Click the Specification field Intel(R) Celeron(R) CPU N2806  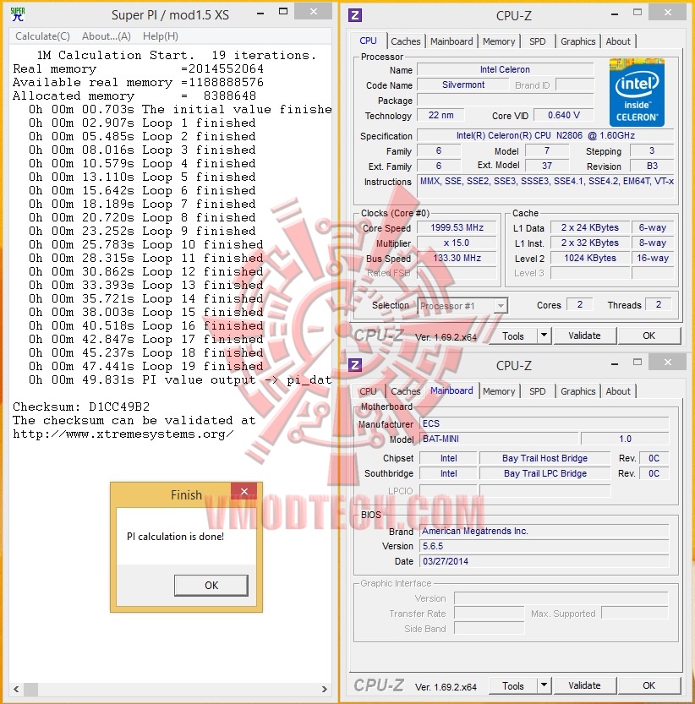click(545, 135)
